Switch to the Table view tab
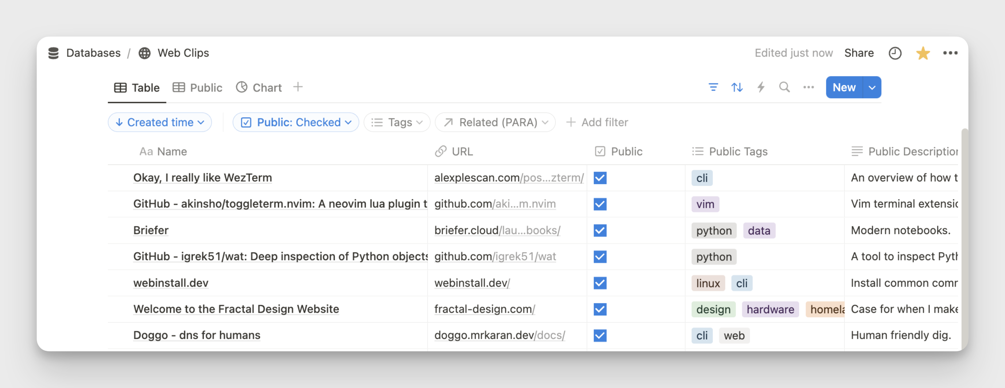1005x388 pixels. click(x=137, y=88)
